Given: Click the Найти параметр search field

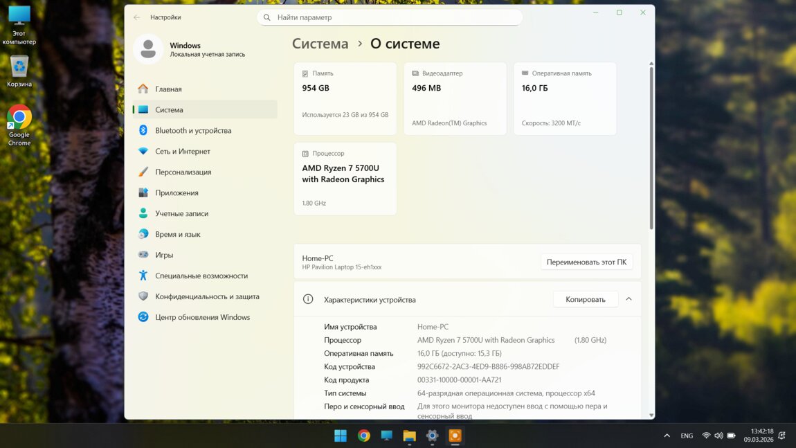Looking at the screenshot, I should [390, 17].
